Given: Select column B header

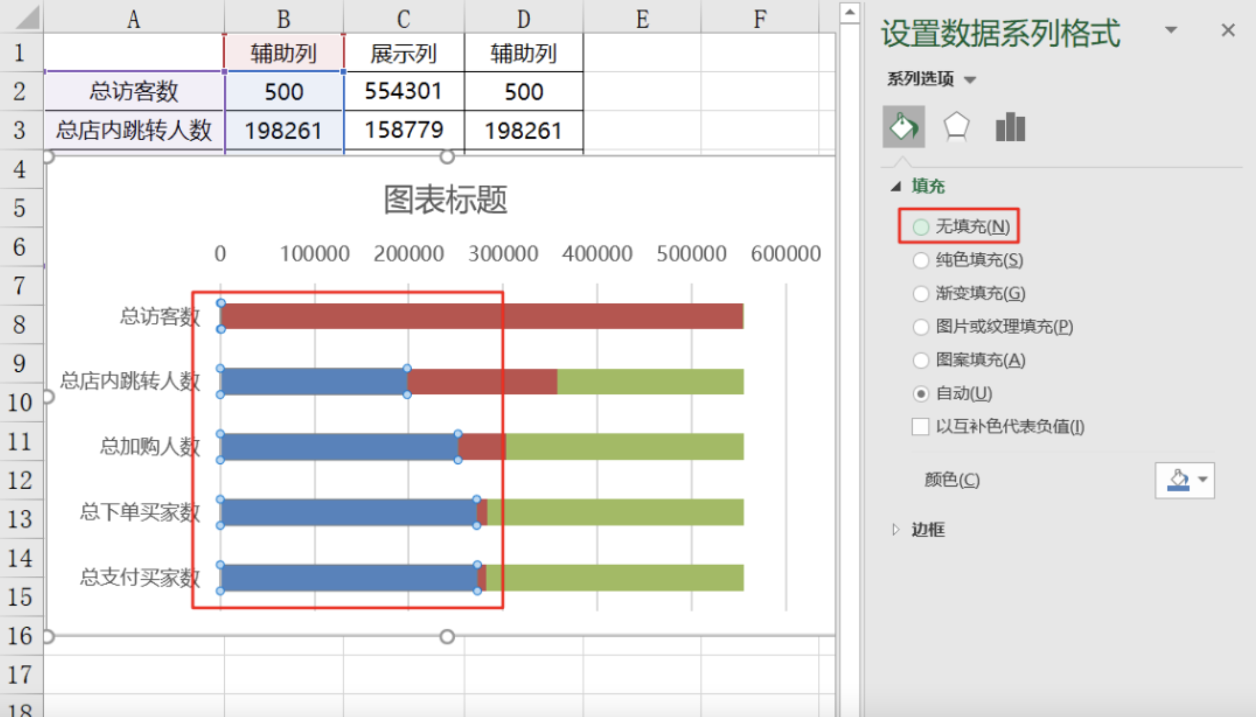Looking at the screenshot, I should point(283,18).
